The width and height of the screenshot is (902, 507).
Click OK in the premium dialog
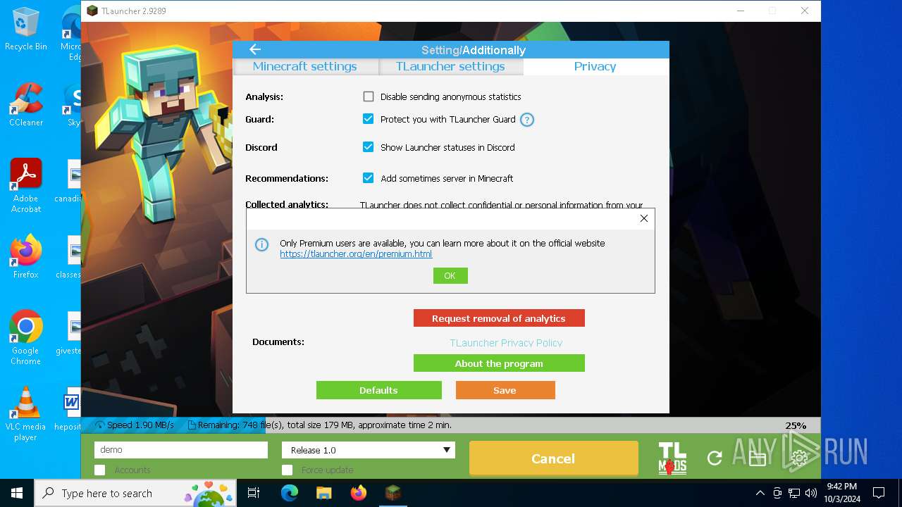coord(450,275)
